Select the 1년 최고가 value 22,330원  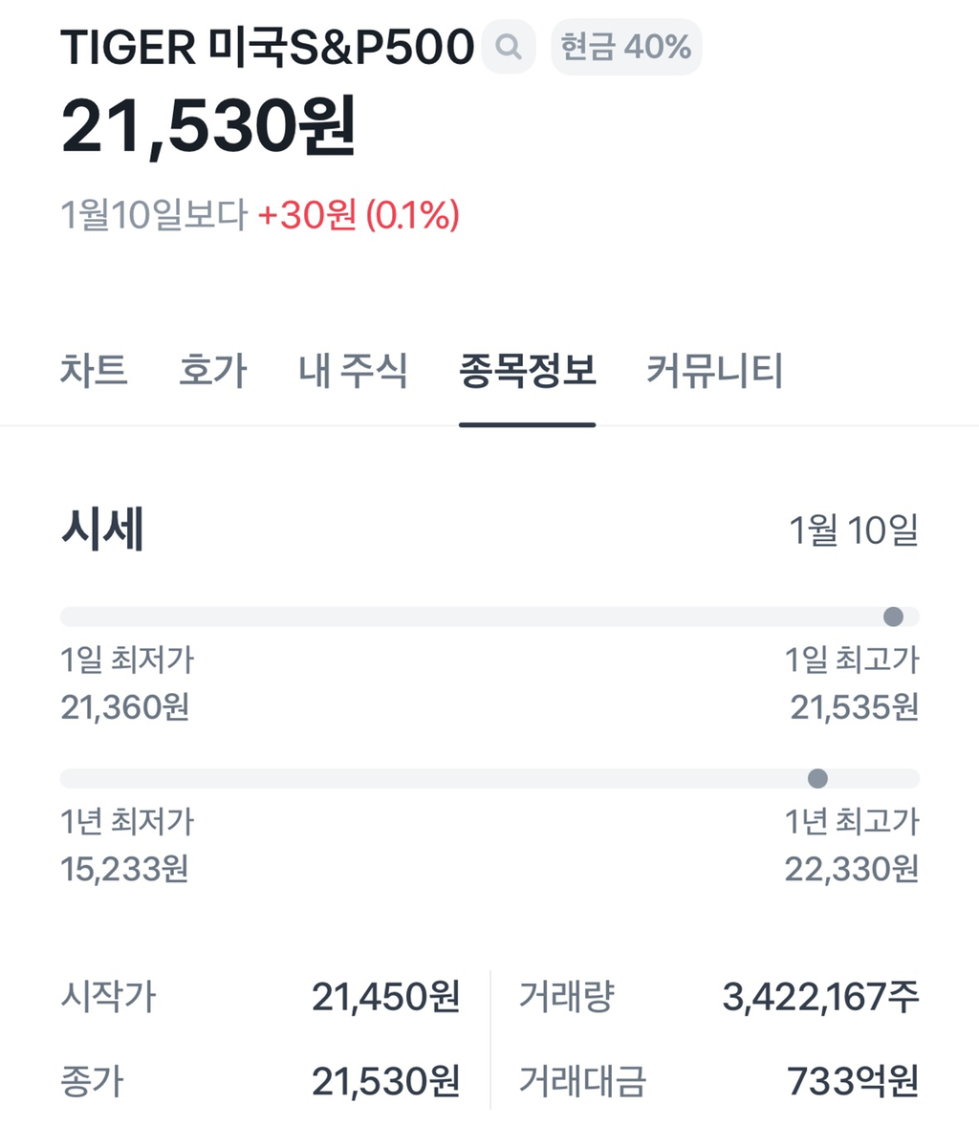(857, 871)
